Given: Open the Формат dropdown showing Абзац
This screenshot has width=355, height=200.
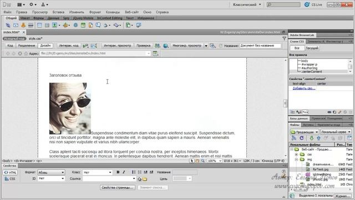Looking at the screenshot, I should point(51,173).
